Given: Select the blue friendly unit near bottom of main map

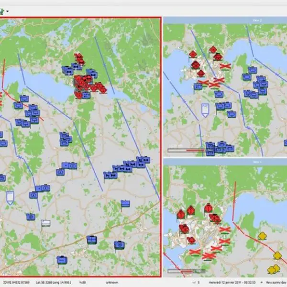Looking at the screenshot, I should 62,260.
